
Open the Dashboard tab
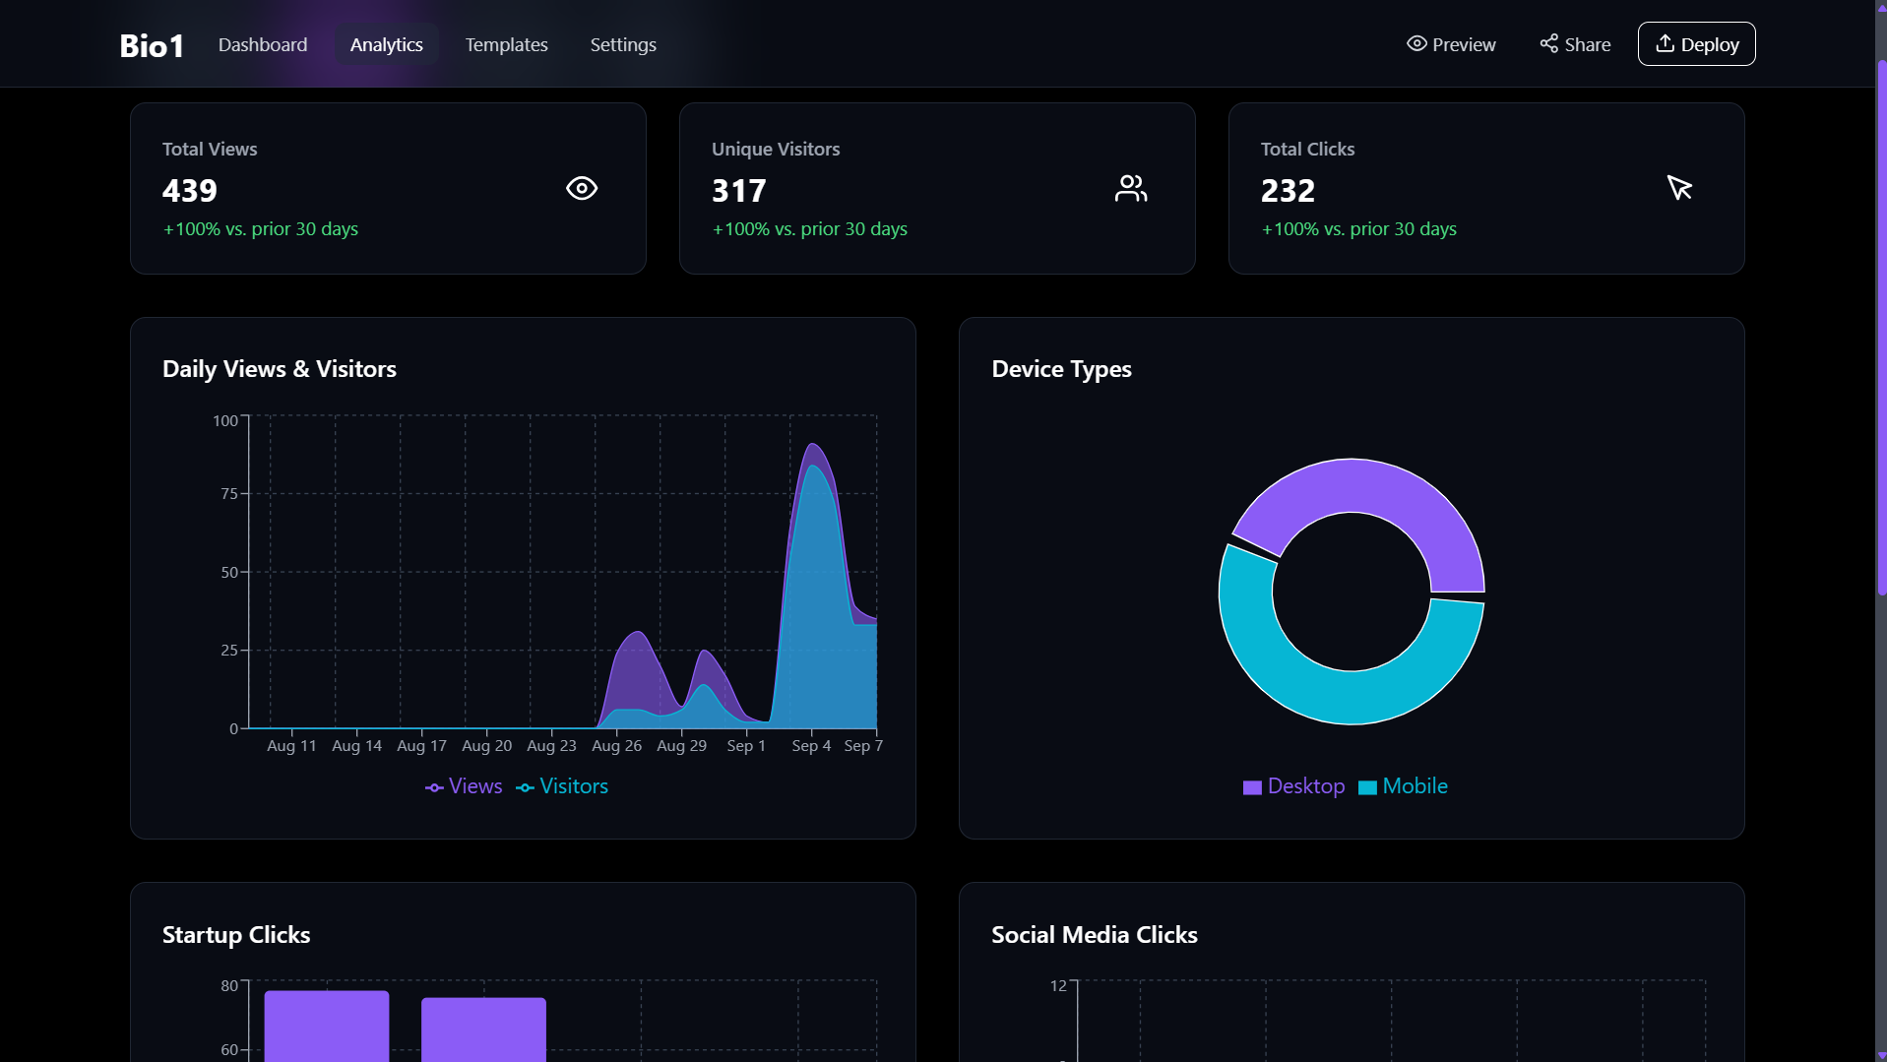pyautogui.click(x=263, y=44)
